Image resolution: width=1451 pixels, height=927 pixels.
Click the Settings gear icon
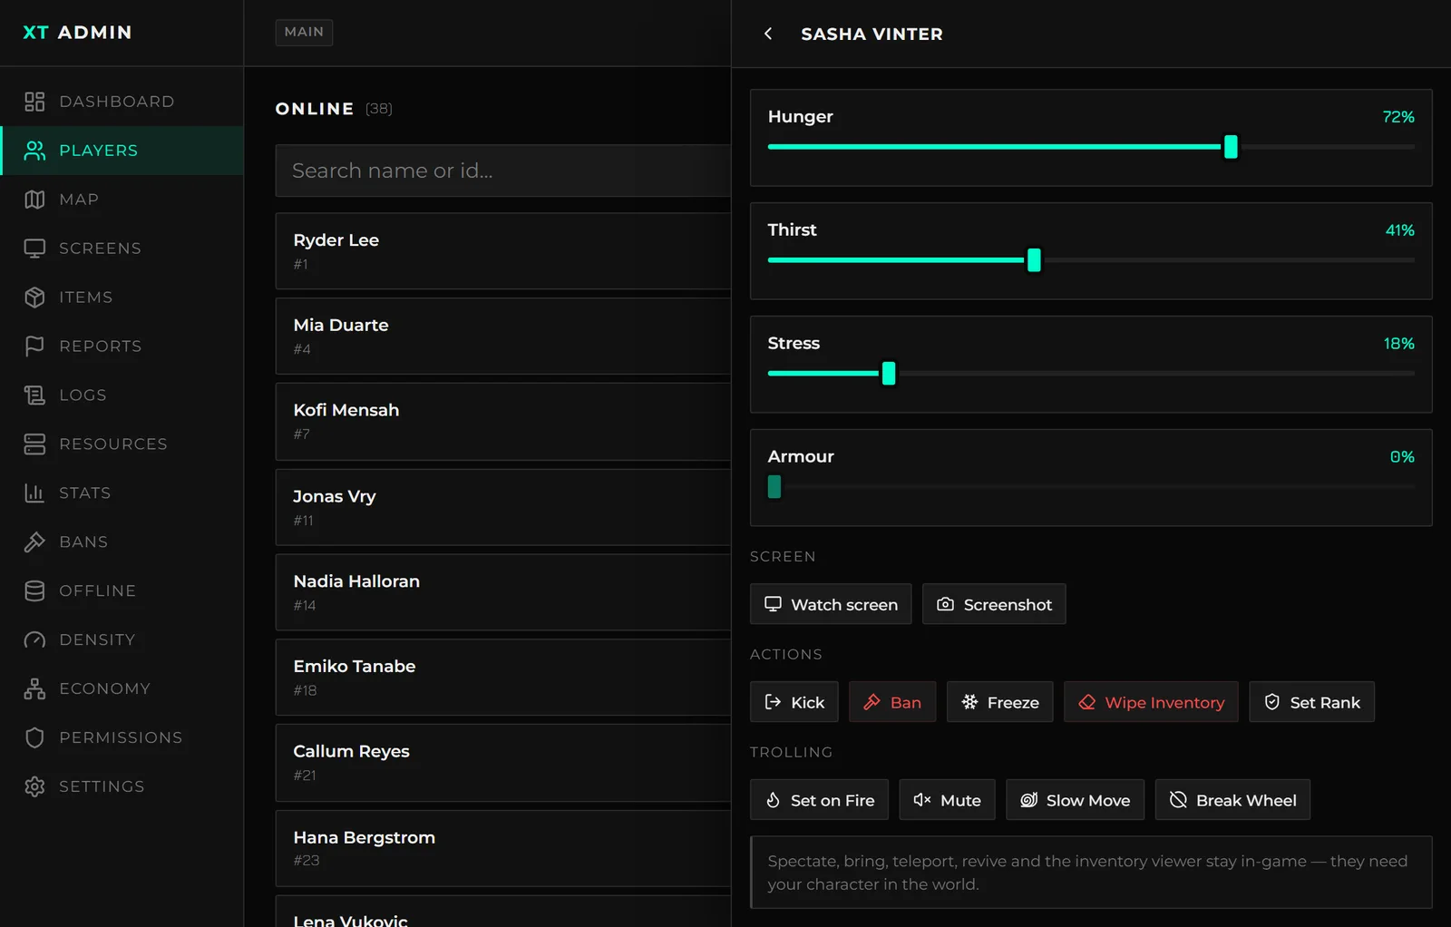tap(34, 787)
